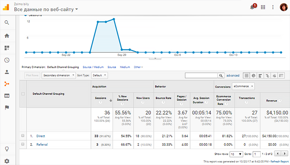The height and width of the screenshot is (165, 290).
Task: Go to Home in left sidebar
Action: (7, 36)
